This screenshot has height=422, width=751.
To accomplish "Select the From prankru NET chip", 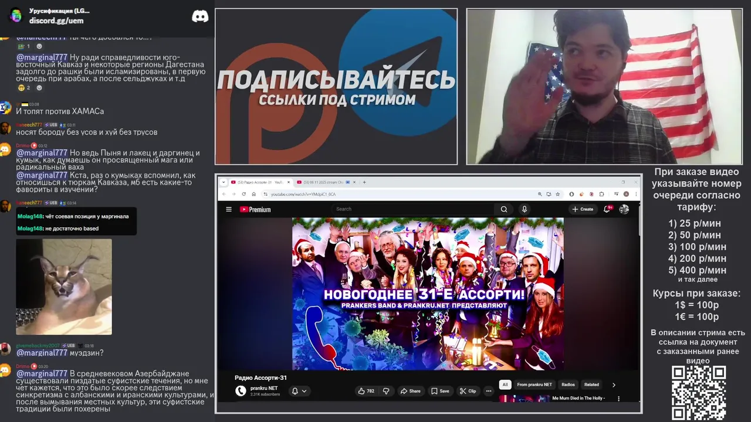I will coord(535,385).
